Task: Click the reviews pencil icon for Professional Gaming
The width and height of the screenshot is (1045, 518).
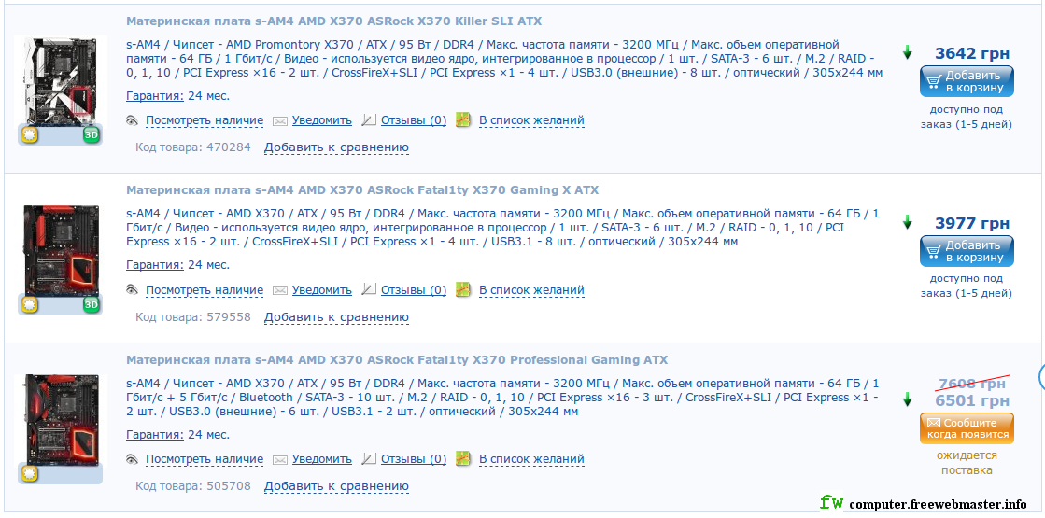Action: pyautogui.click(x=369, y=459)
